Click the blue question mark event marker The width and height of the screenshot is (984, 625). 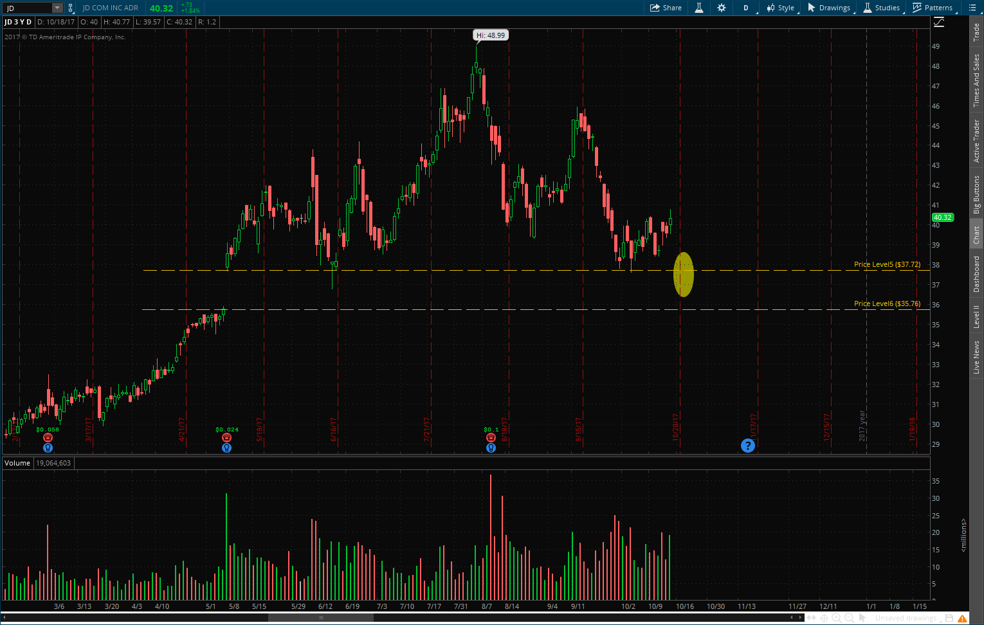coord(747,446)
